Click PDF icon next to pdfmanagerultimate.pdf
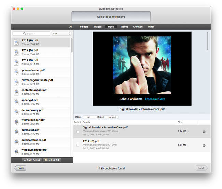Screen dimensions: 222x189 (x=16, y=82)
